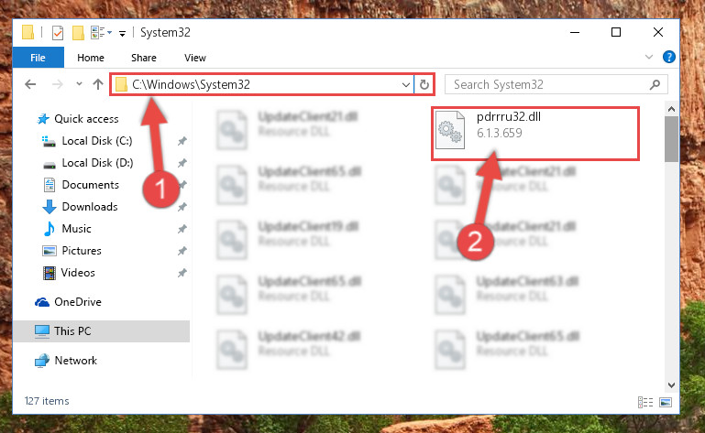
Task: Click the Properties checkmark icon in title bar
Action: point(58,33)
